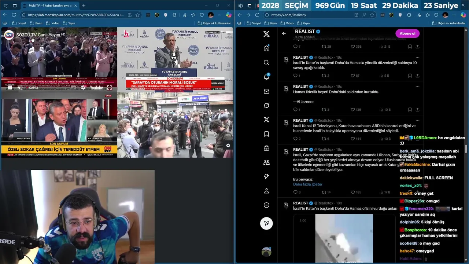Like the Kanal 12 Televizyonu tweet
This screenshot has width=469, height=264.
click(352, 139)
